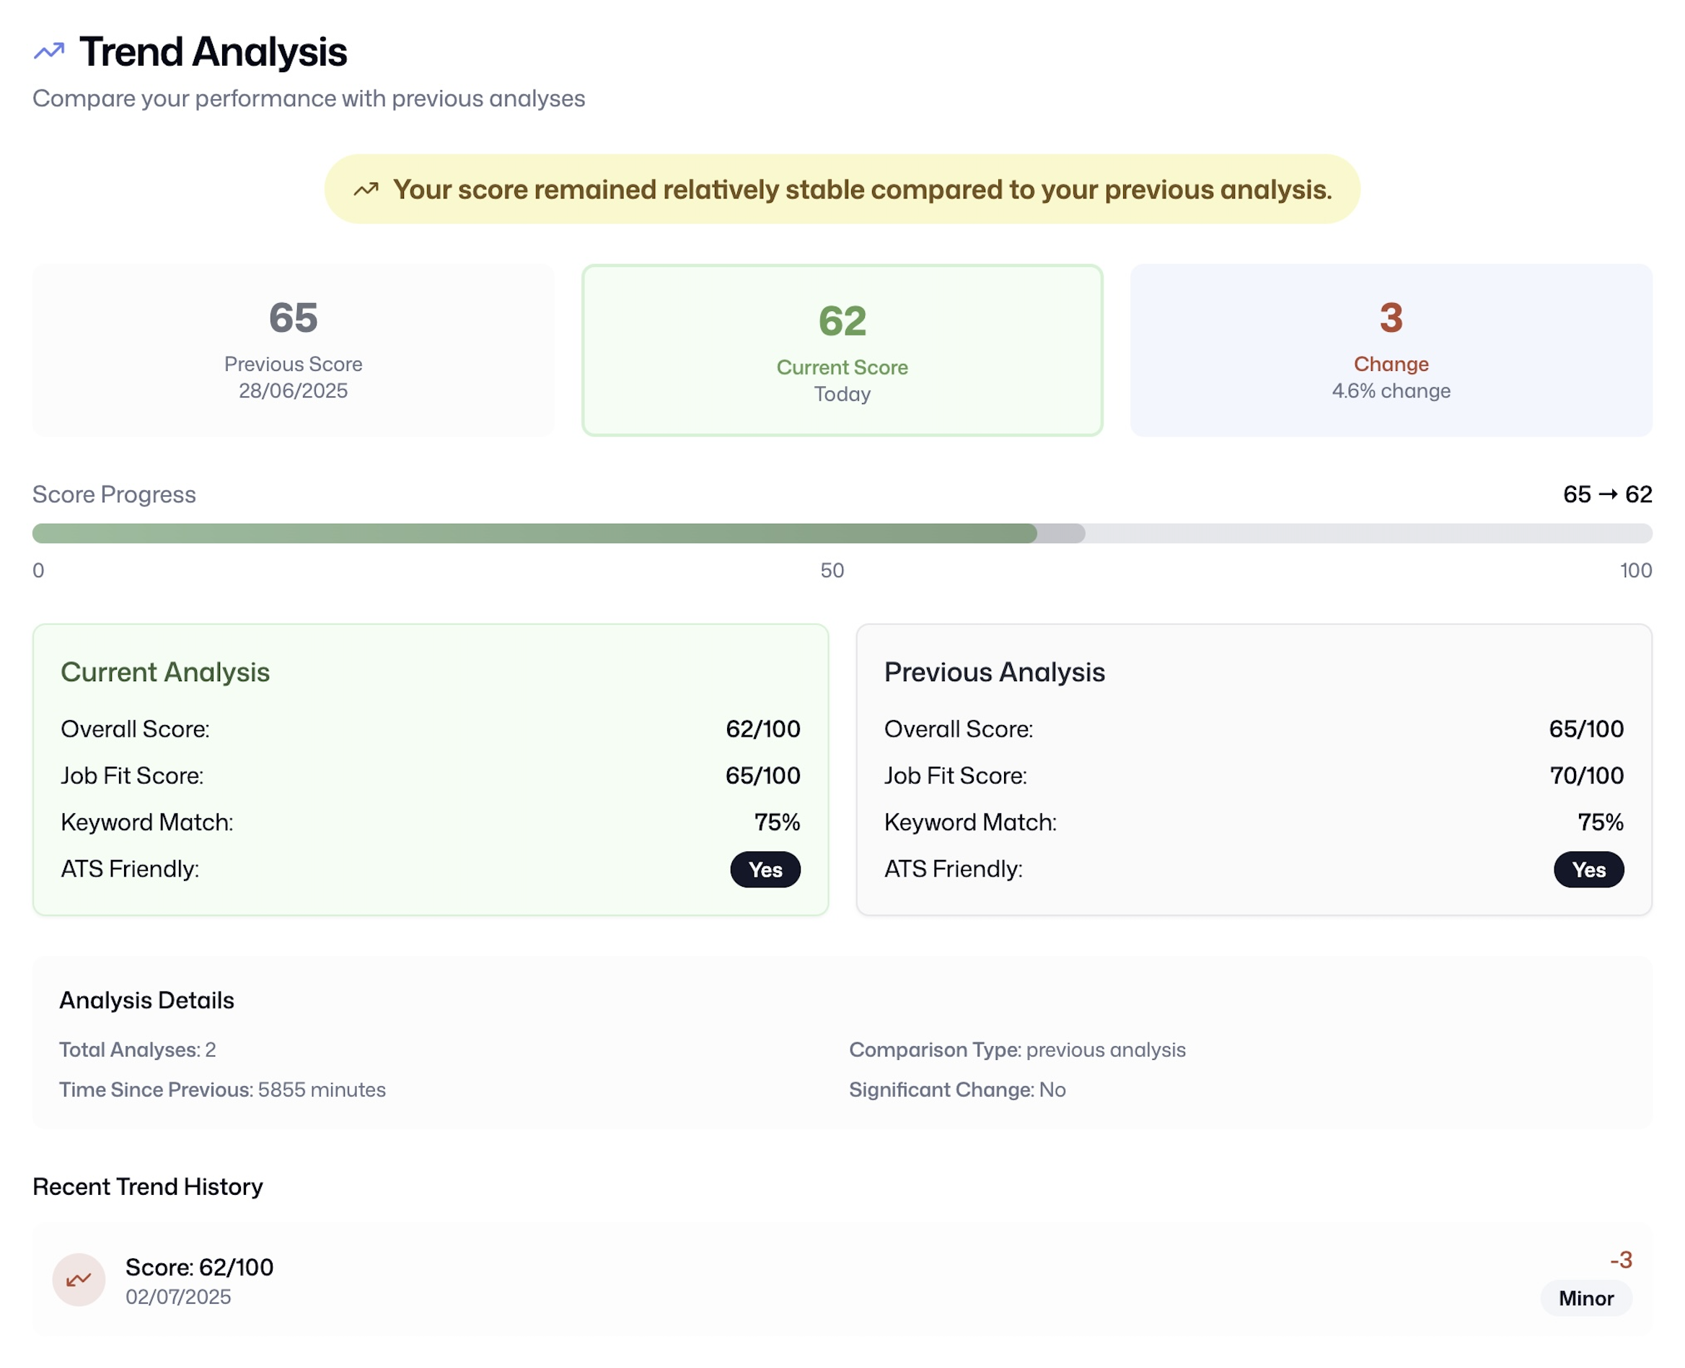Click the Minor badge in trend history

(1585, 1298)
